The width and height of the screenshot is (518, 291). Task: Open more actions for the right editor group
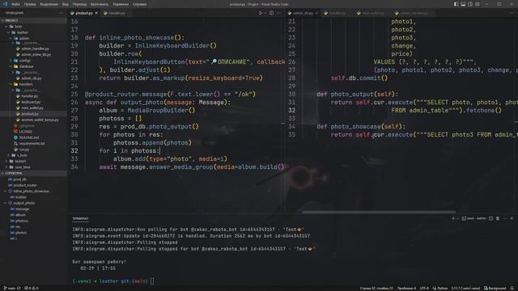512,13
